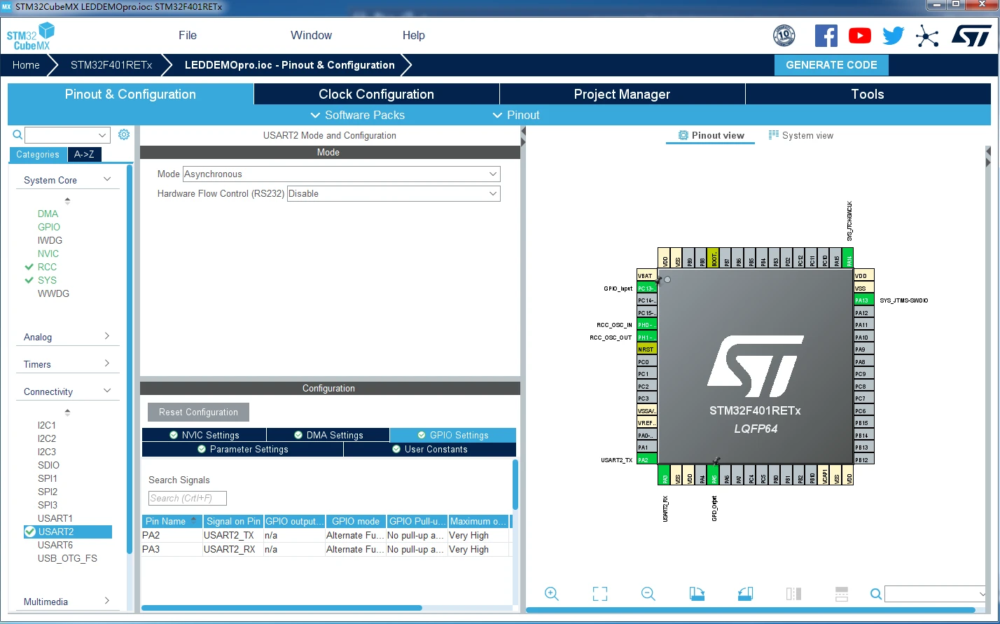Open the Mode dropdown set to Asynchronous
The image size is (1000, 624).
point(342,174)
